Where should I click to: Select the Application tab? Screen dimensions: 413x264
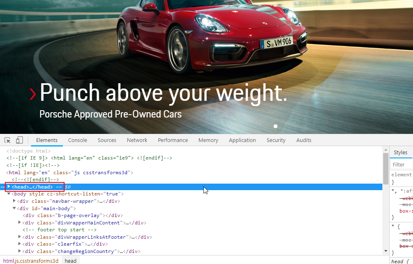pyautogui.click(x=242, y=140)
